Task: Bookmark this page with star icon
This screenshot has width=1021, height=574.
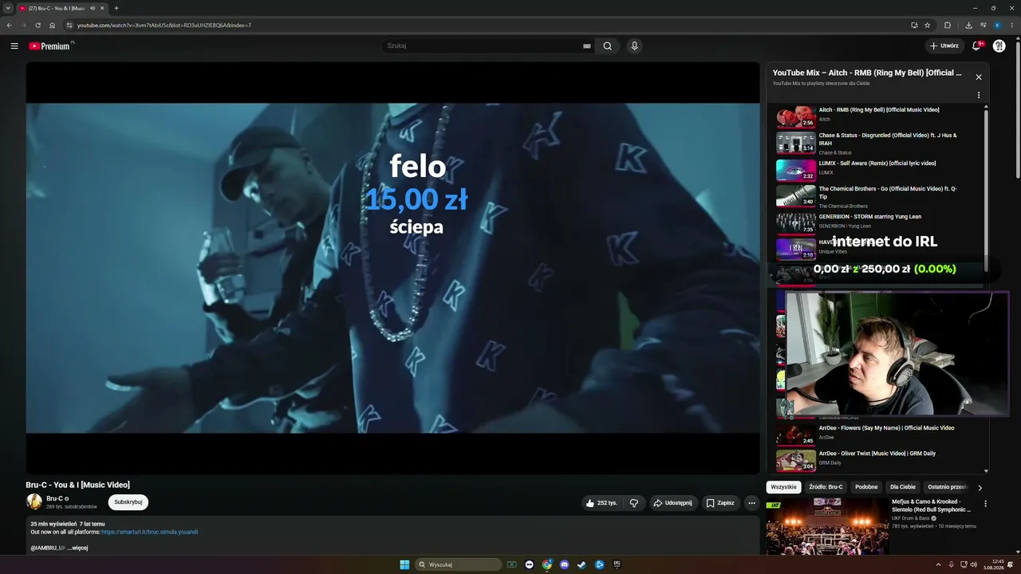Action: [927, 26]
